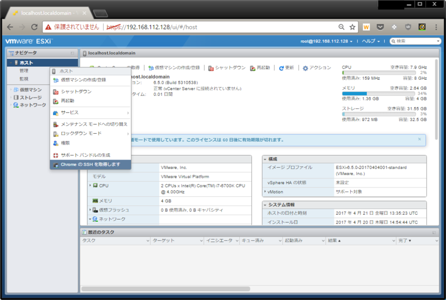
Task: Click the イニシエータ column header
Action: coord(222,241)
